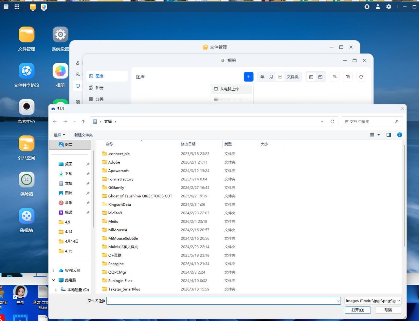Click the user account icon in top bar

click(x=378, y=7)
